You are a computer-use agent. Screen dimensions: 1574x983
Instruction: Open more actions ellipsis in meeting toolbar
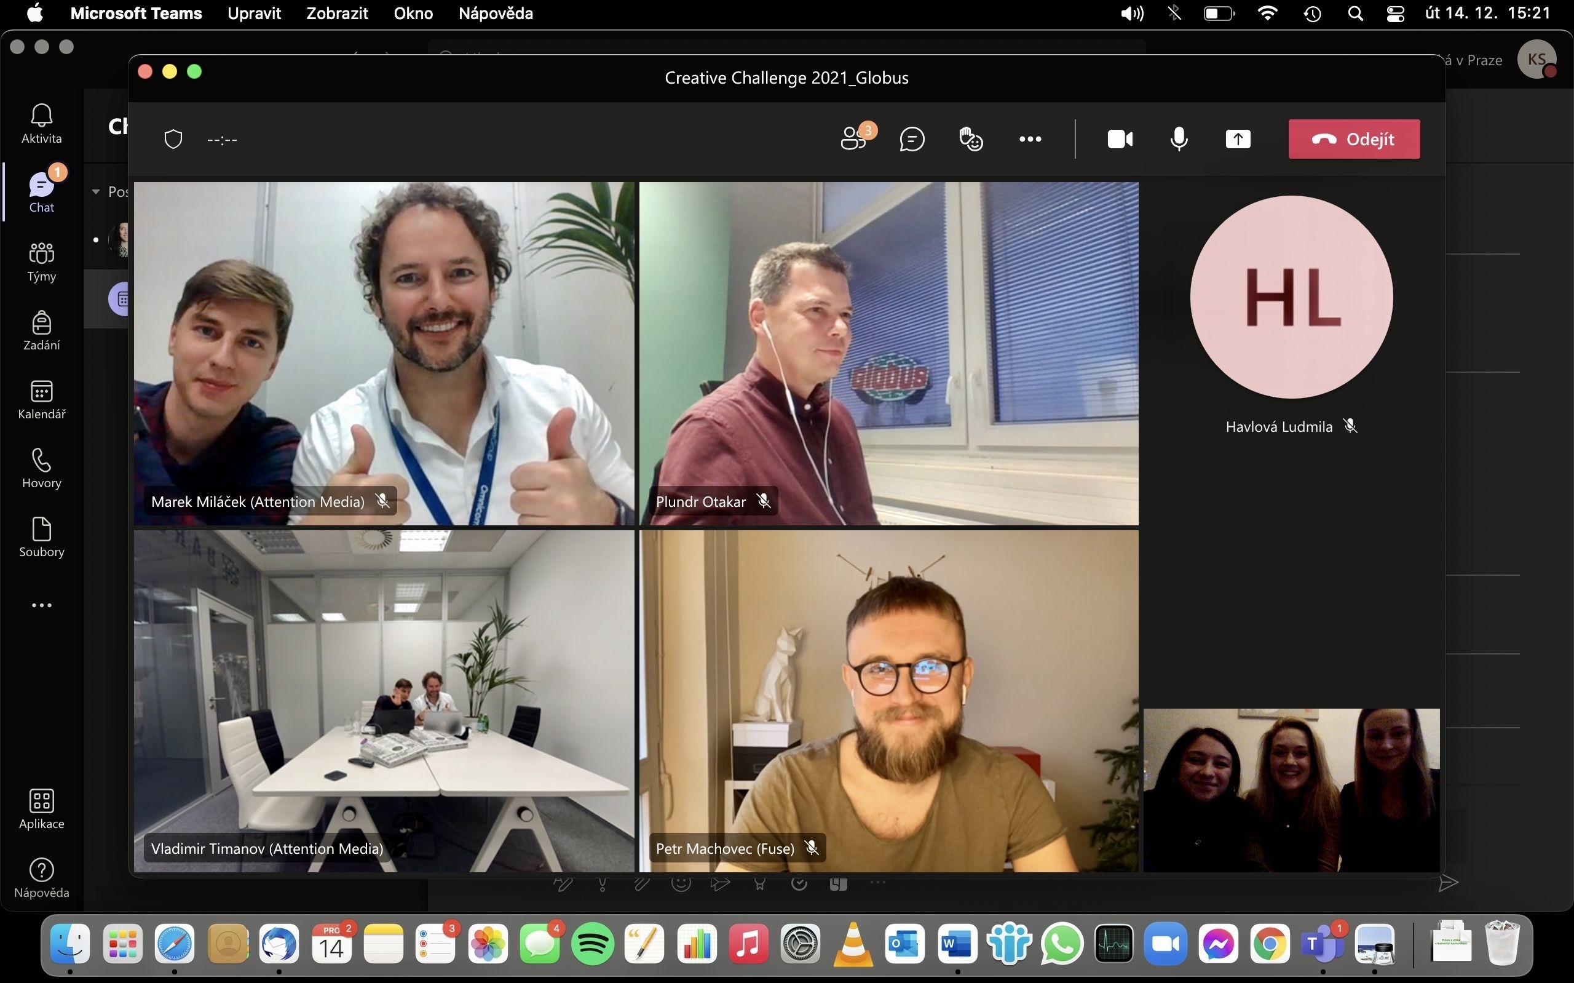[1030, 139]
